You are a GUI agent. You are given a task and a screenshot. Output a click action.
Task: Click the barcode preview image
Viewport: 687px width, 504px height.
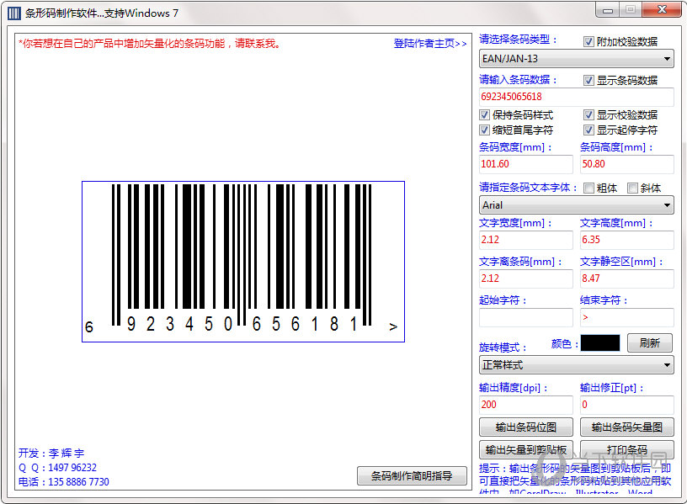tap(243, 262)
